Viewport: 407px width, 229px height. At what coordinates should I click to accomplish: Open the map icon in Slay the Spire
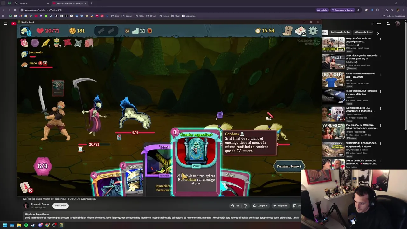pos(287,31)
